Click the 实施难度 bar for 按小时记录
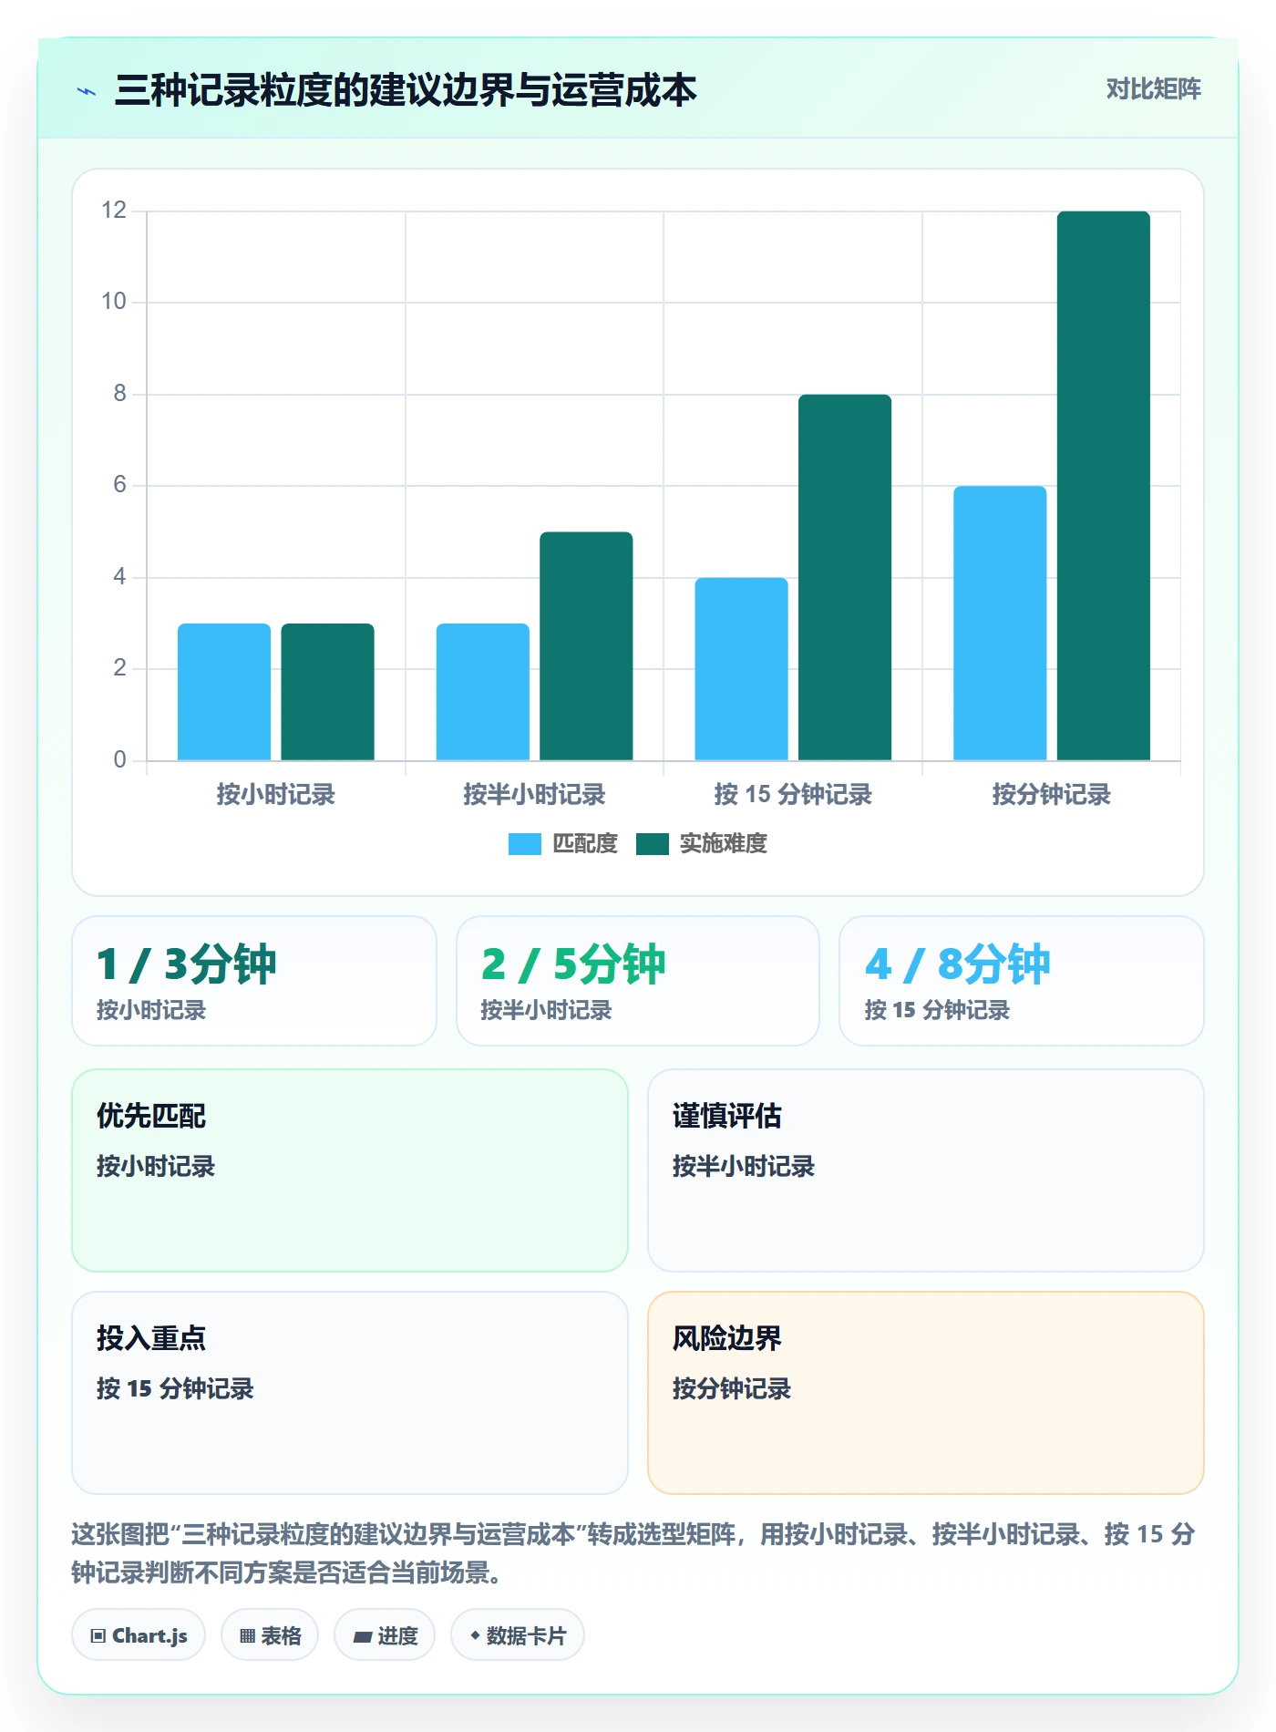Image resolution: width=1276 pixels, height=1732 pixels. (x=327, y=692)
